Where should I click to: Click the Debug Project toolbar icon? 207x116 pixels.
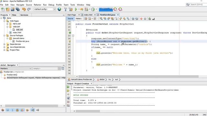pyautogui.click(x=86, y=9)
